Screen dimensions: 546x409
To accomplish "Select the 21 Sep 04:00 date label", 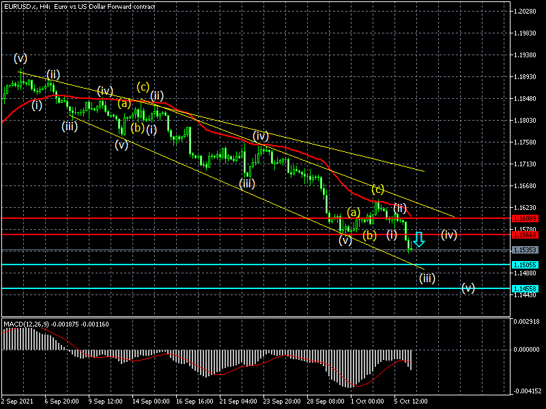I will point(238,402).
